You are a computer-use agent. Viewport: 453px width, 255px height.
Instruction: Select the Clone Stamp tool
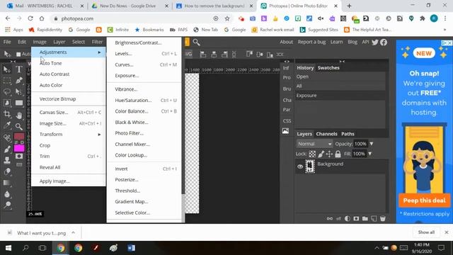tap(7, 160)
